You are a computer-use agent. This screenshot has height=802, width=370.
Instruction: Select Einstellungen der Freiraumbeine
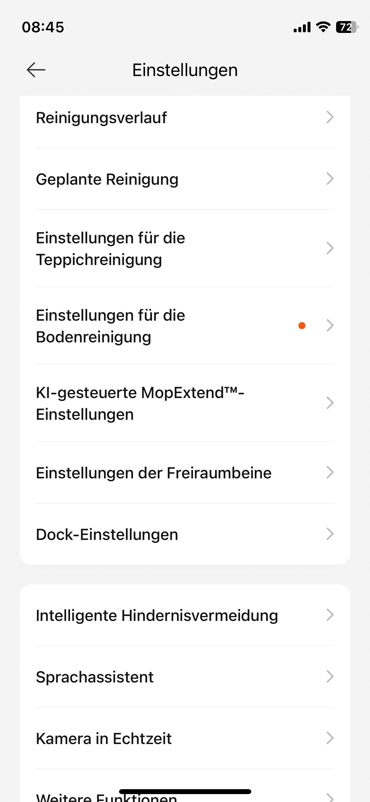(x=154, y=473)
